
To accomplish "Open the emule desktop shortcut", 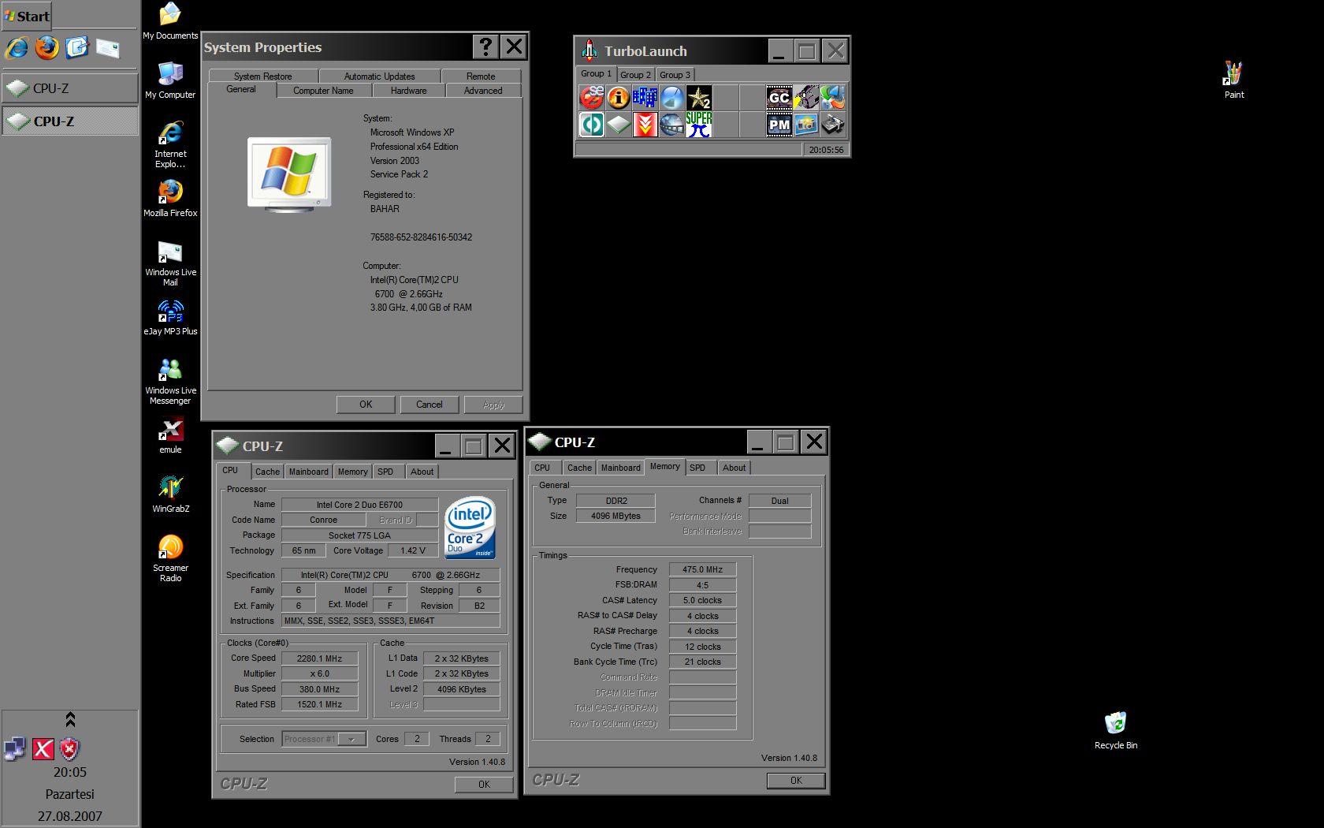I will point(170,435).
